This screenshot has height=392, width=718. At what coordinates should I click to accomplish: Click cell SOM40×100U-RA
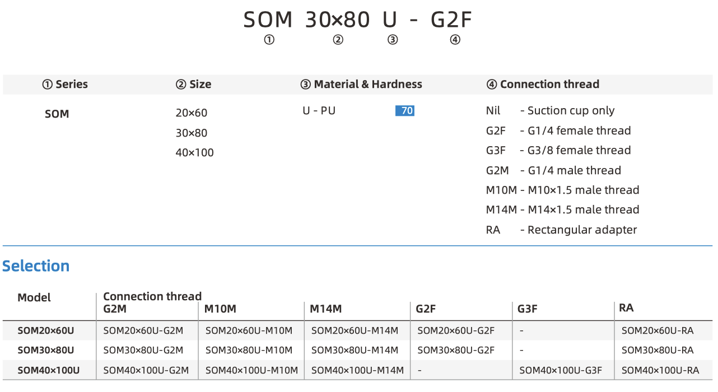pyautogui.click(x=660, y=370)
